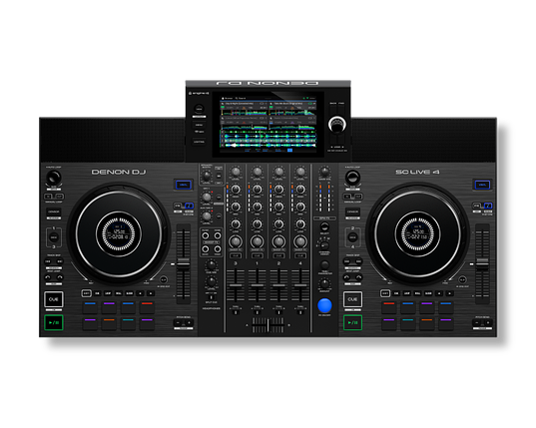Enable headphone CUE on channel 3
This screenshot has height=428, width=536.
coord(236,255)
